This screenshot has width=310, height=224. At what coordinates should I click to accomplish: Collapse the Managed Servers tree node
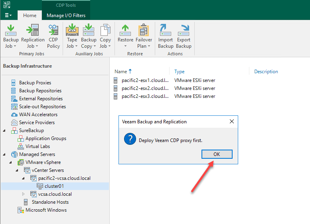[x=4, y=154]
